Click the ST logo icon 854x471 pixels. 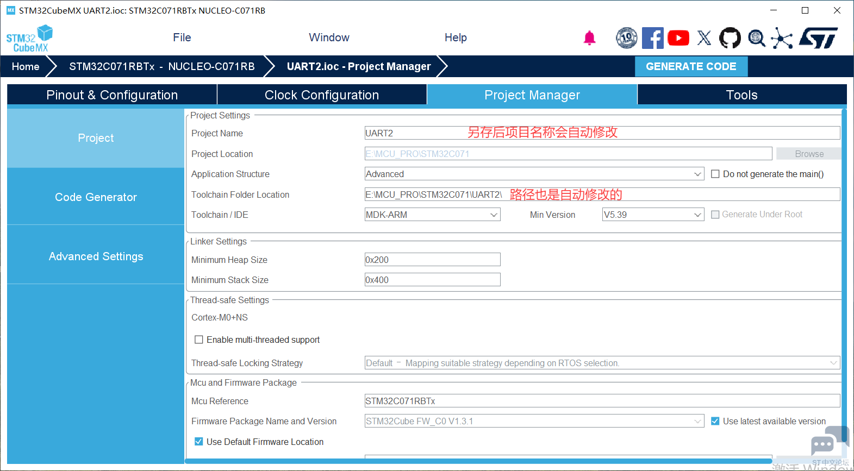818,38
